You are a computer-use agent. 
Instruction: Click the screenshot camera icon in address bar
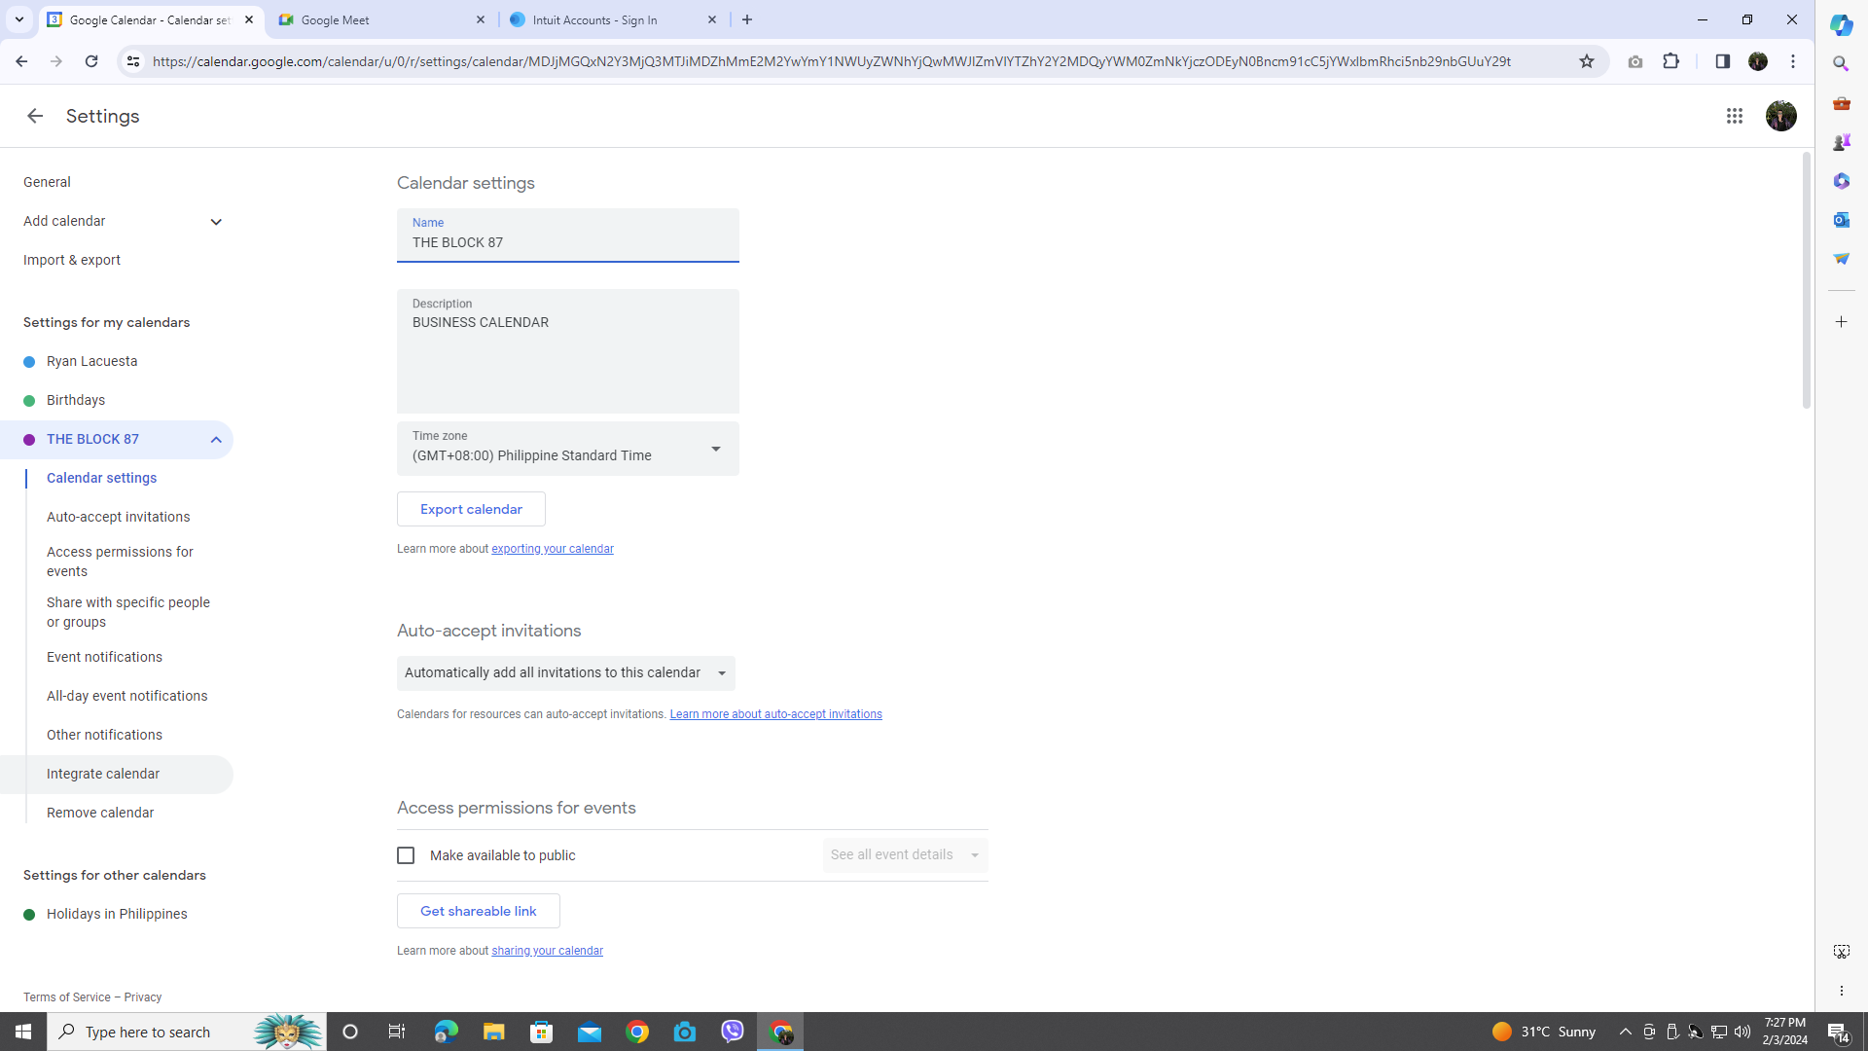pyautogui.click(x=1635, y=60)
